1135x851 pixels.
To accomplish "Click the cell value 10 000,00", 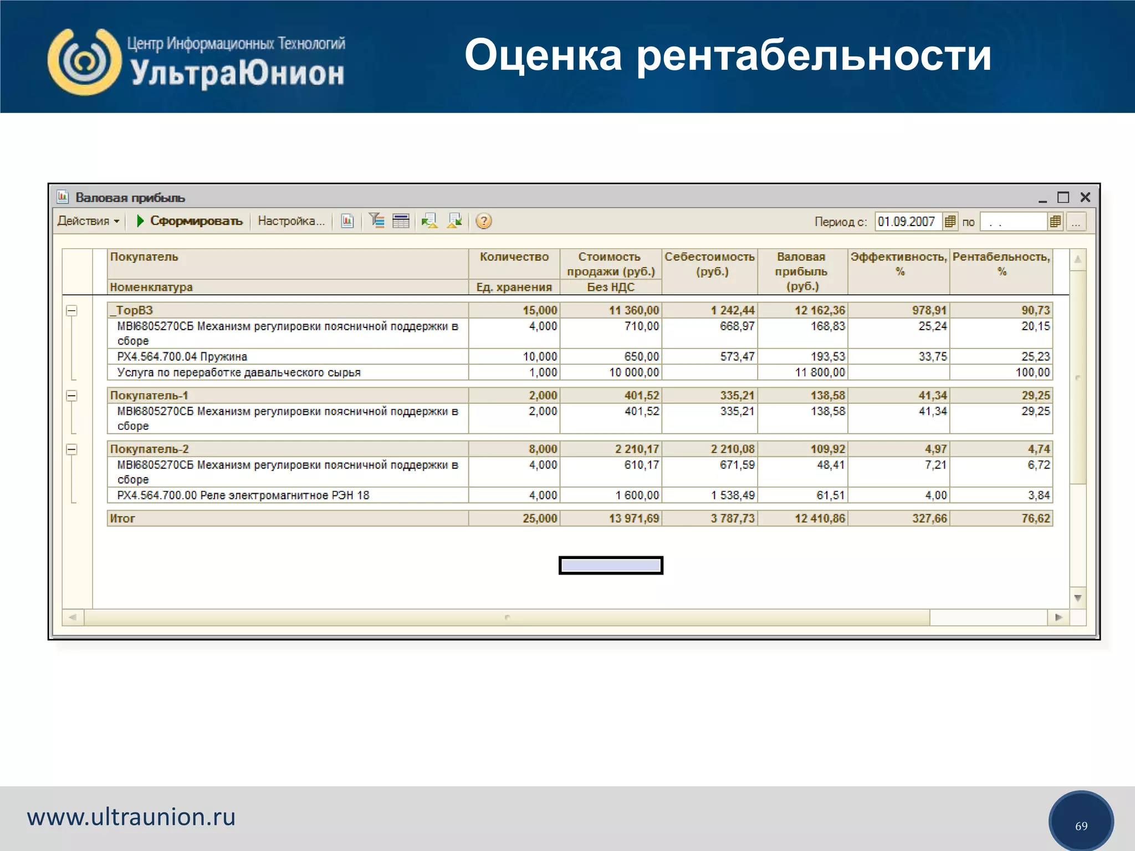I will pos(611,372).
